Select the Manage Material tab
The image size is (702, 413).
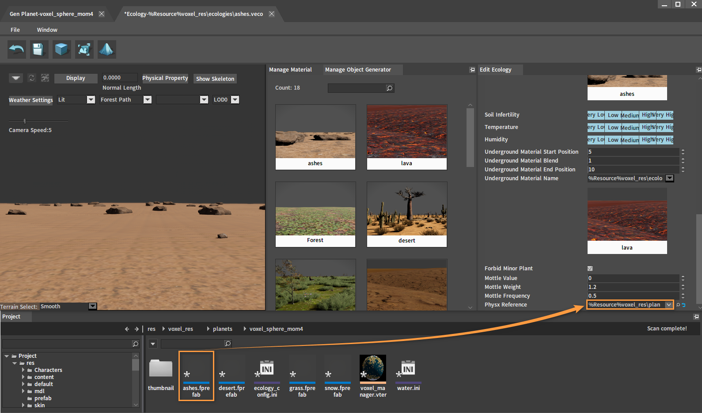(290, 70)
